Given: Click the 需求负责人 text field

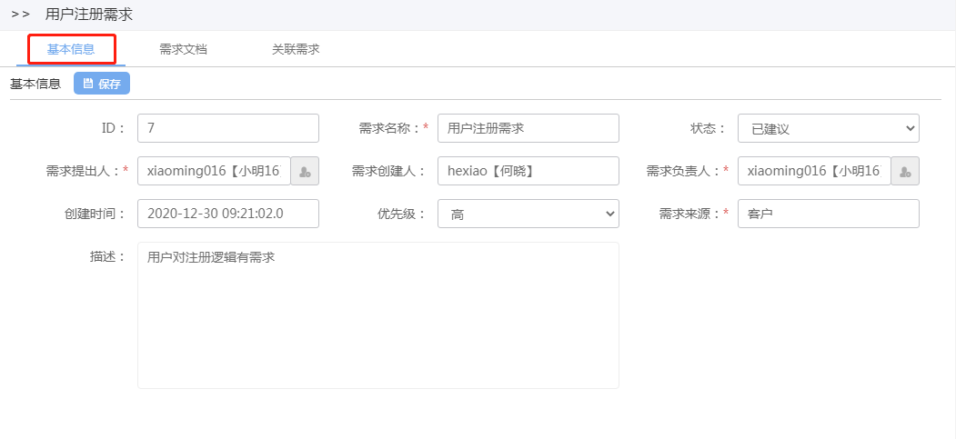Looking at the screenshot, I should point(814,171).
